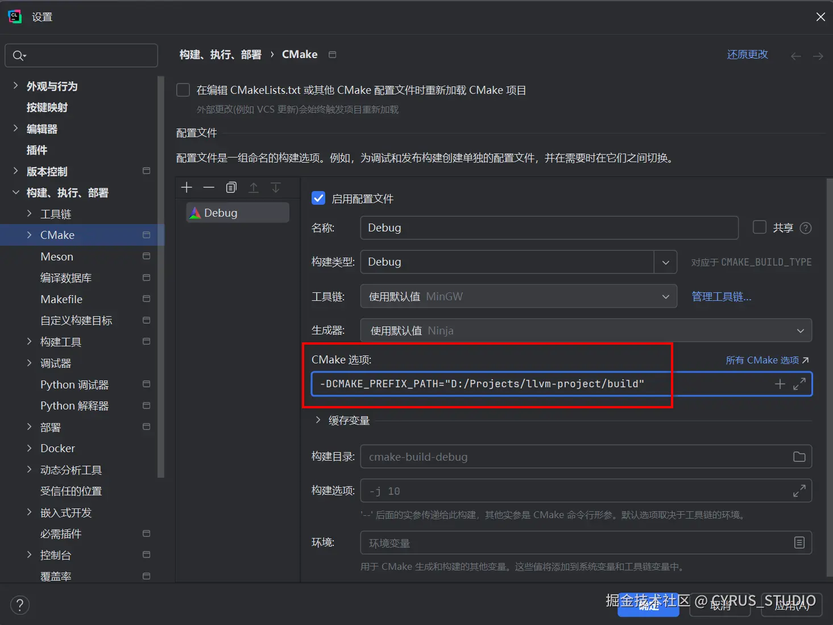
Task: Move the profile up in the list
Action: pyautogui.click(x=254, y=187)
